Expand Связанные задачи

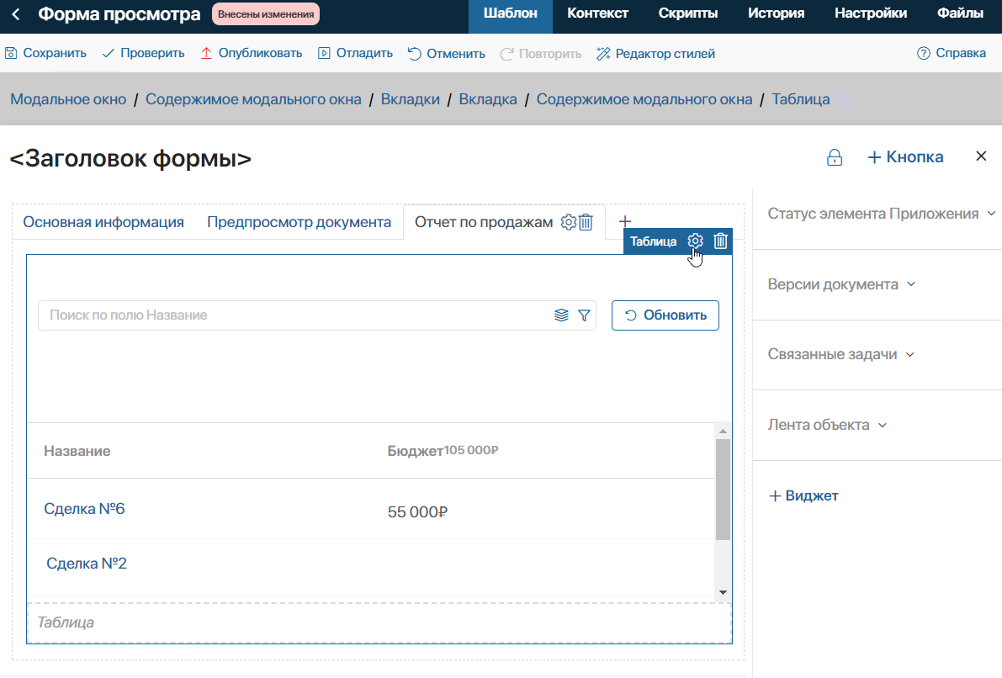841,355
